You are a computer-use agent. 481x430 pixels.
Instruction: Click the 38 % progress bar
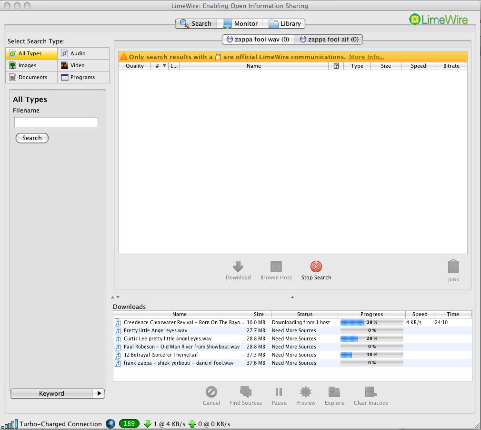(x=372, y=322)
